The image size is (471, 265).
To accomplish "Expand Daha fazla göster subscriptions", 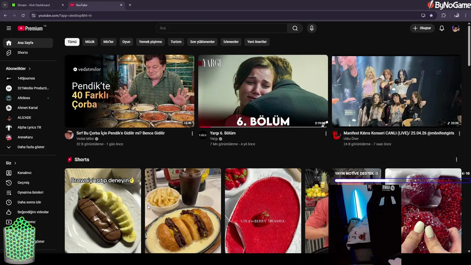I will pos(28,147).
